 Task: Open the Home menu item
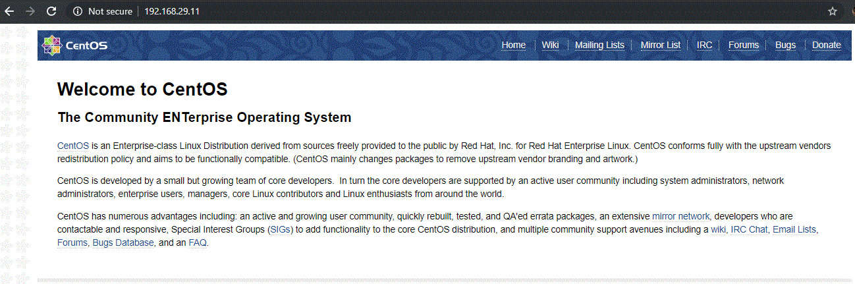[x=513, y=45]
